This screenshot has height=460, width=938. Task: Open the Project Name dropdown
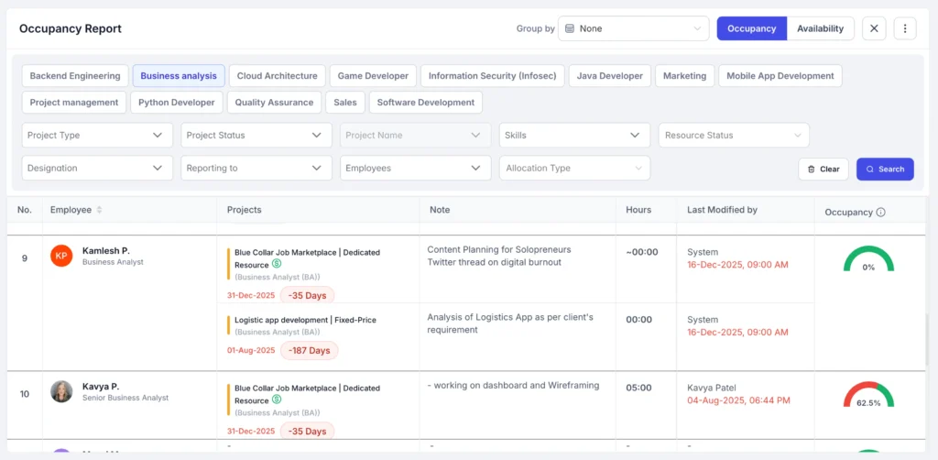pyautogui.click(x=415, y=136)
